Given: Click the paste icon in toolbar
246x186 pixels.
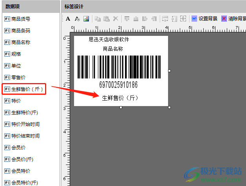Looking at the screenshot, I should [x=107, y=19].
